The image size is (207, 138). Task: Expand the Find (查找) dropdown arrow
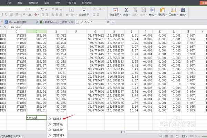(x=186, y=14)
